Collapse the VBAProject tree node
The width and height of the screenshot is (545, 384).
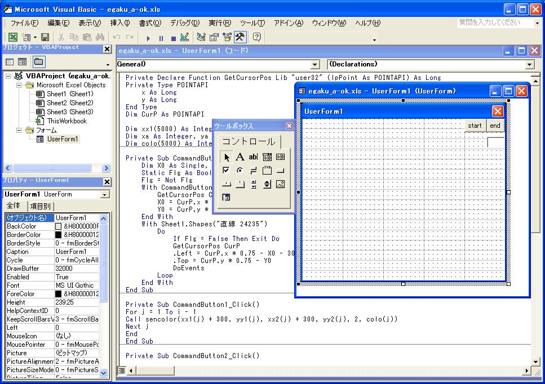coord(8,76)
